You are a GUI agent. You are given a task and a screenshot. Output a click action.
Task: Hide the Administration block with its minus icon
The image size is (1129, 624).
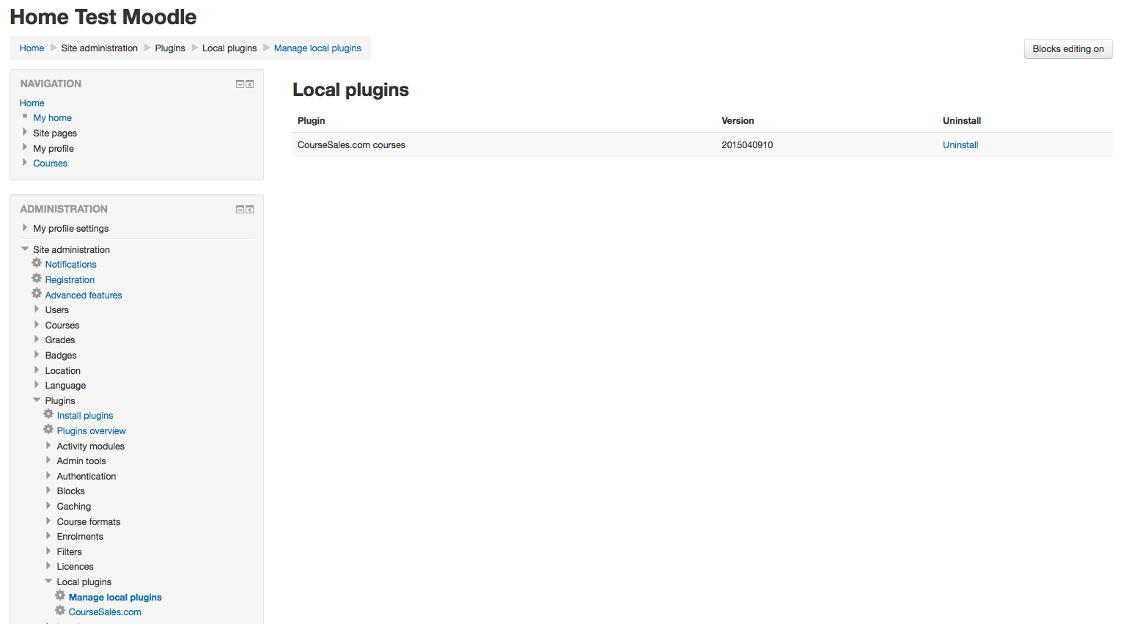coord(240,210)
